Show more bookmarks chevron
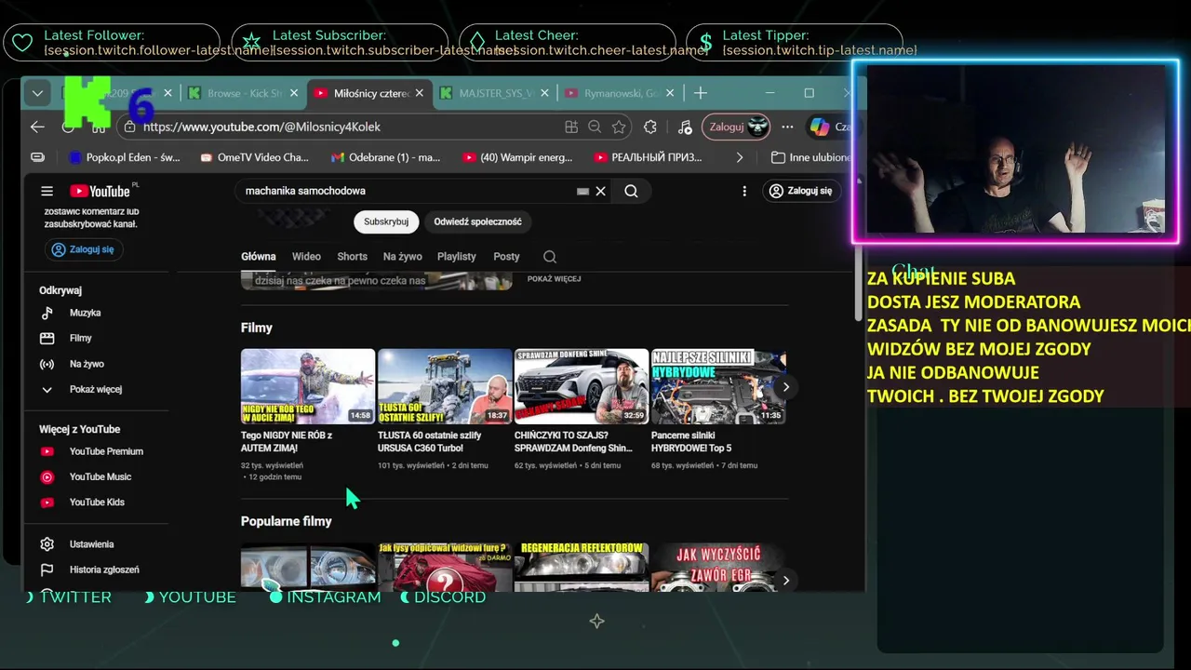The image size is (1191, 670). coord(740,157)
